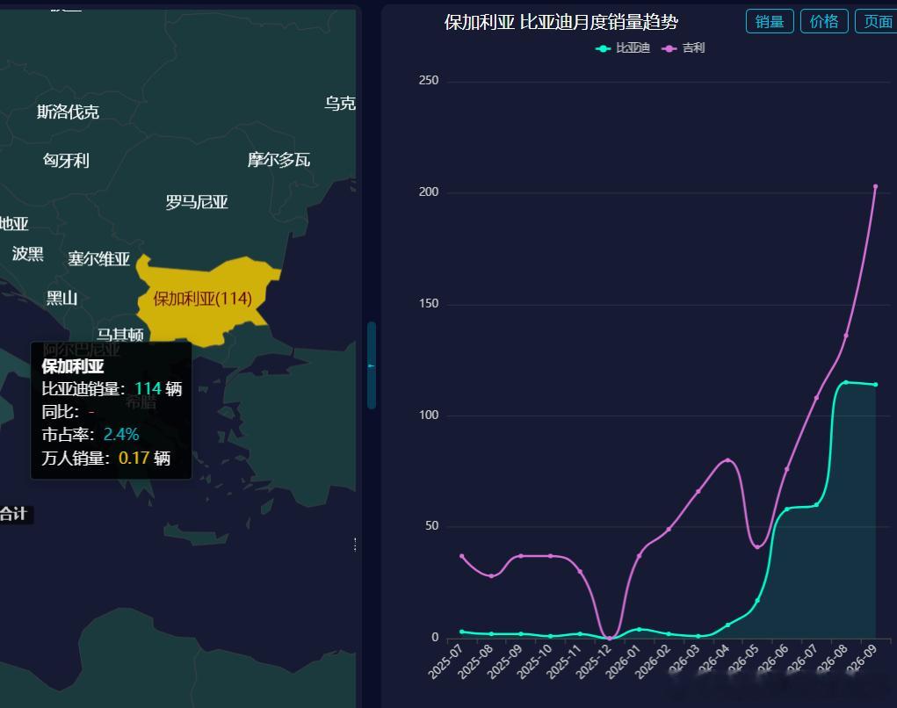This screenshot has width=897, height=708.
Task: Toggle the 吉利 legend series
Action: point(683,48)
